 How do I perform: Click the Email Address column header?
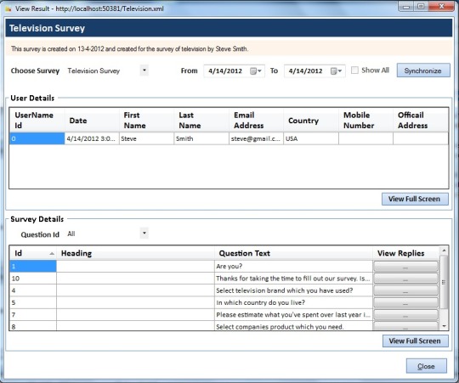256,120
